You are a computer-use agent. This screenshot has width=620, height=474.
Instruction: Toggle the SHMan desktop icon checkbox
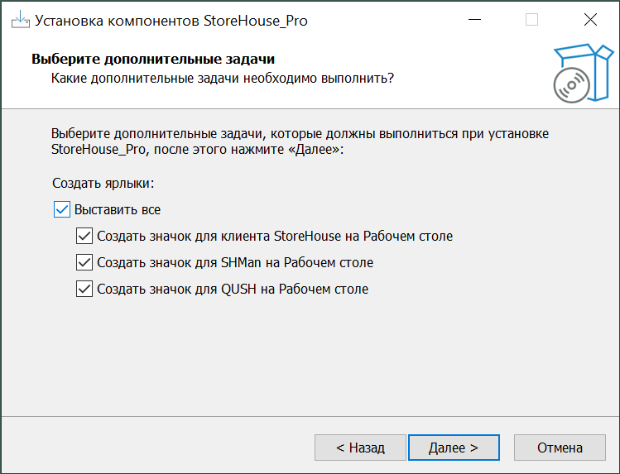(x=84, y=262)
